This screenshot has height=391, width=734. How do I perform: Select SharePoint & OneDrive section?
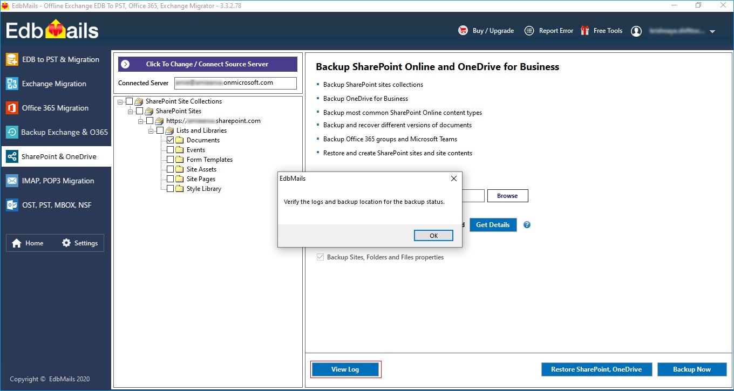click(56, 156)
